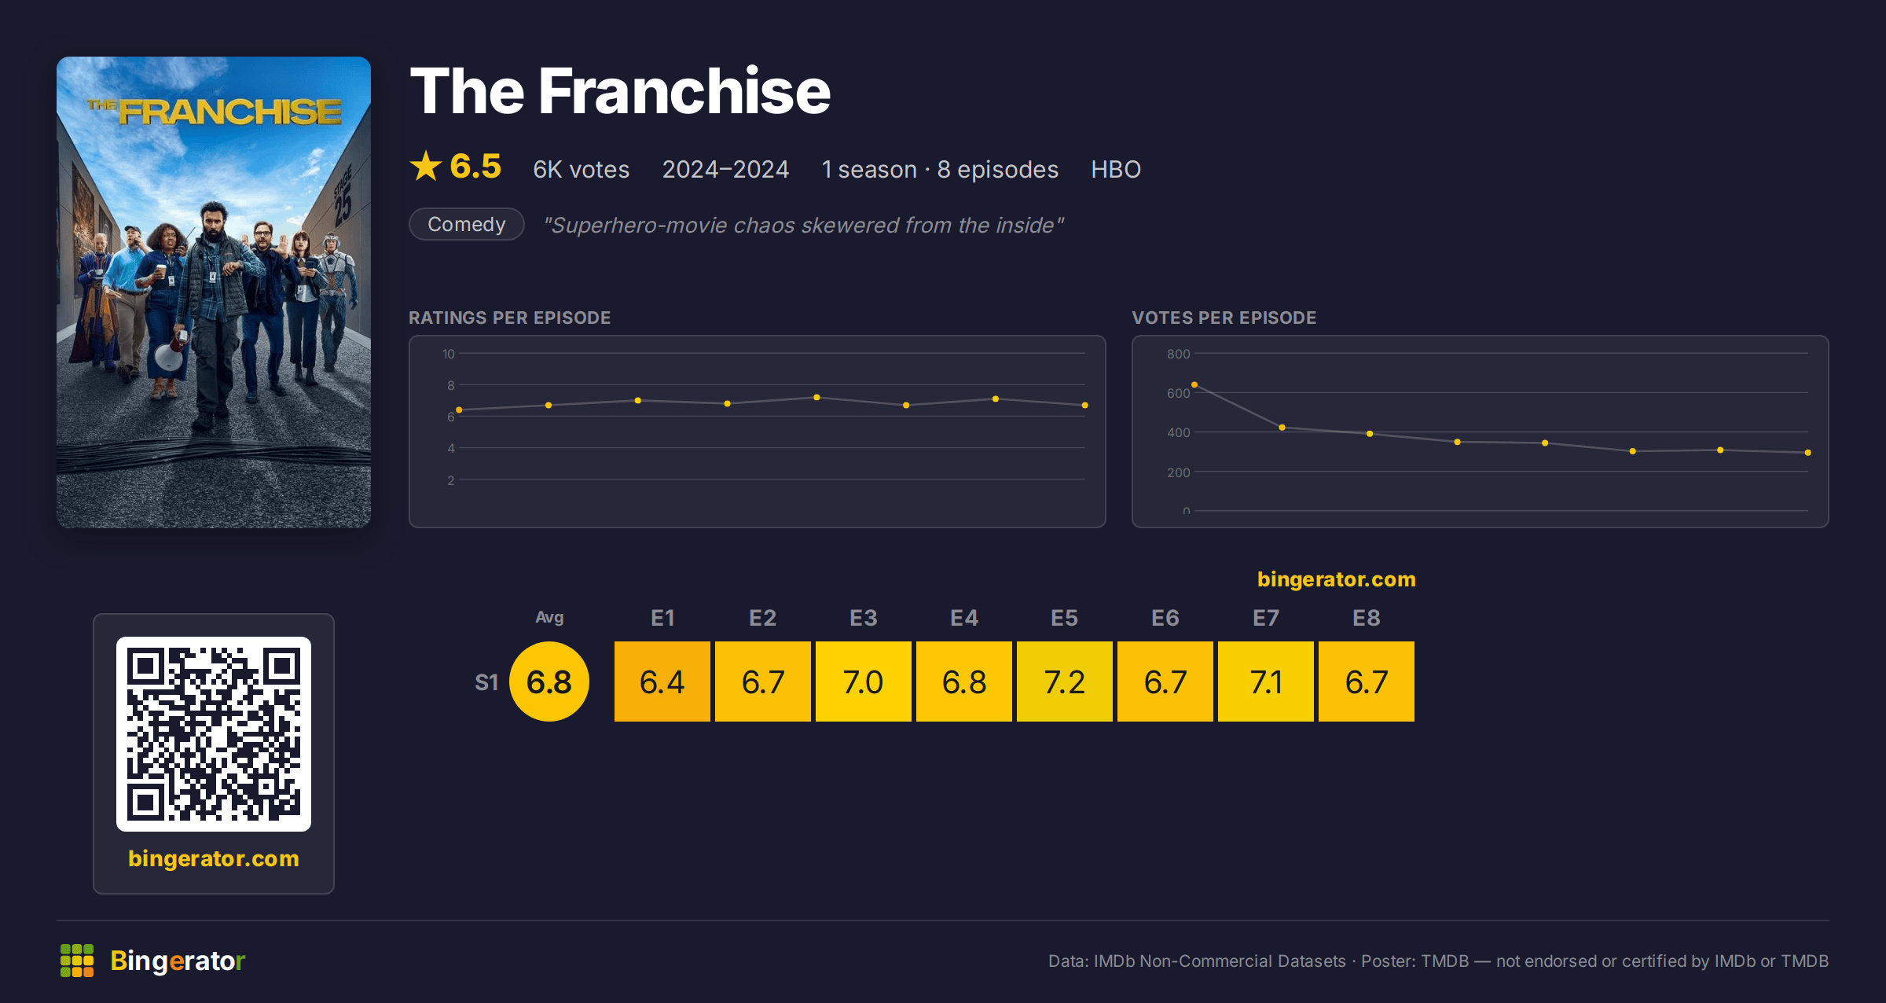Click the Bingerator brand name in footer
Screen dimensions: 1886x1003
[x=178, y=961]
